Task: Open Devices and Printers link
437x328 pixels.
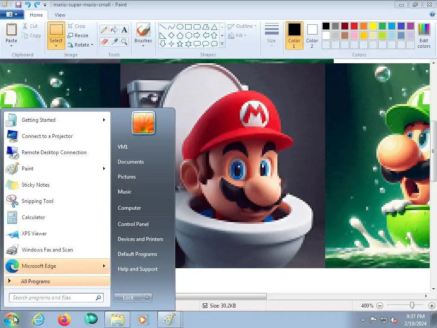Action: [140, 239]
